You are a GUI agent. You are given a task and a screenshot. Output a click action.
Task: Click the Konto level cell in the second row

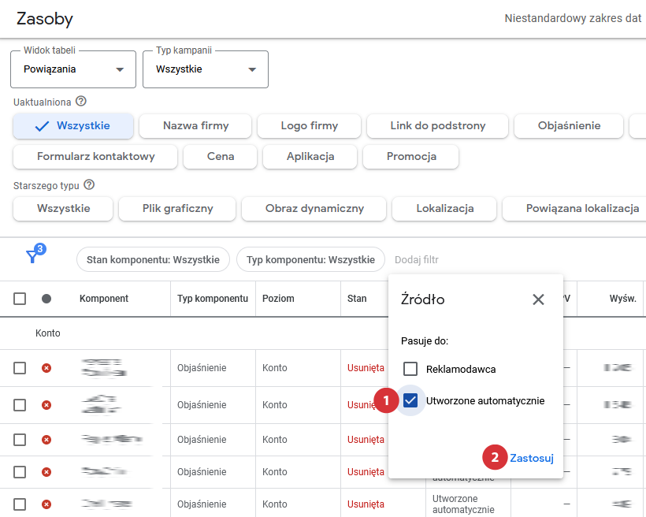coord(274,405)
